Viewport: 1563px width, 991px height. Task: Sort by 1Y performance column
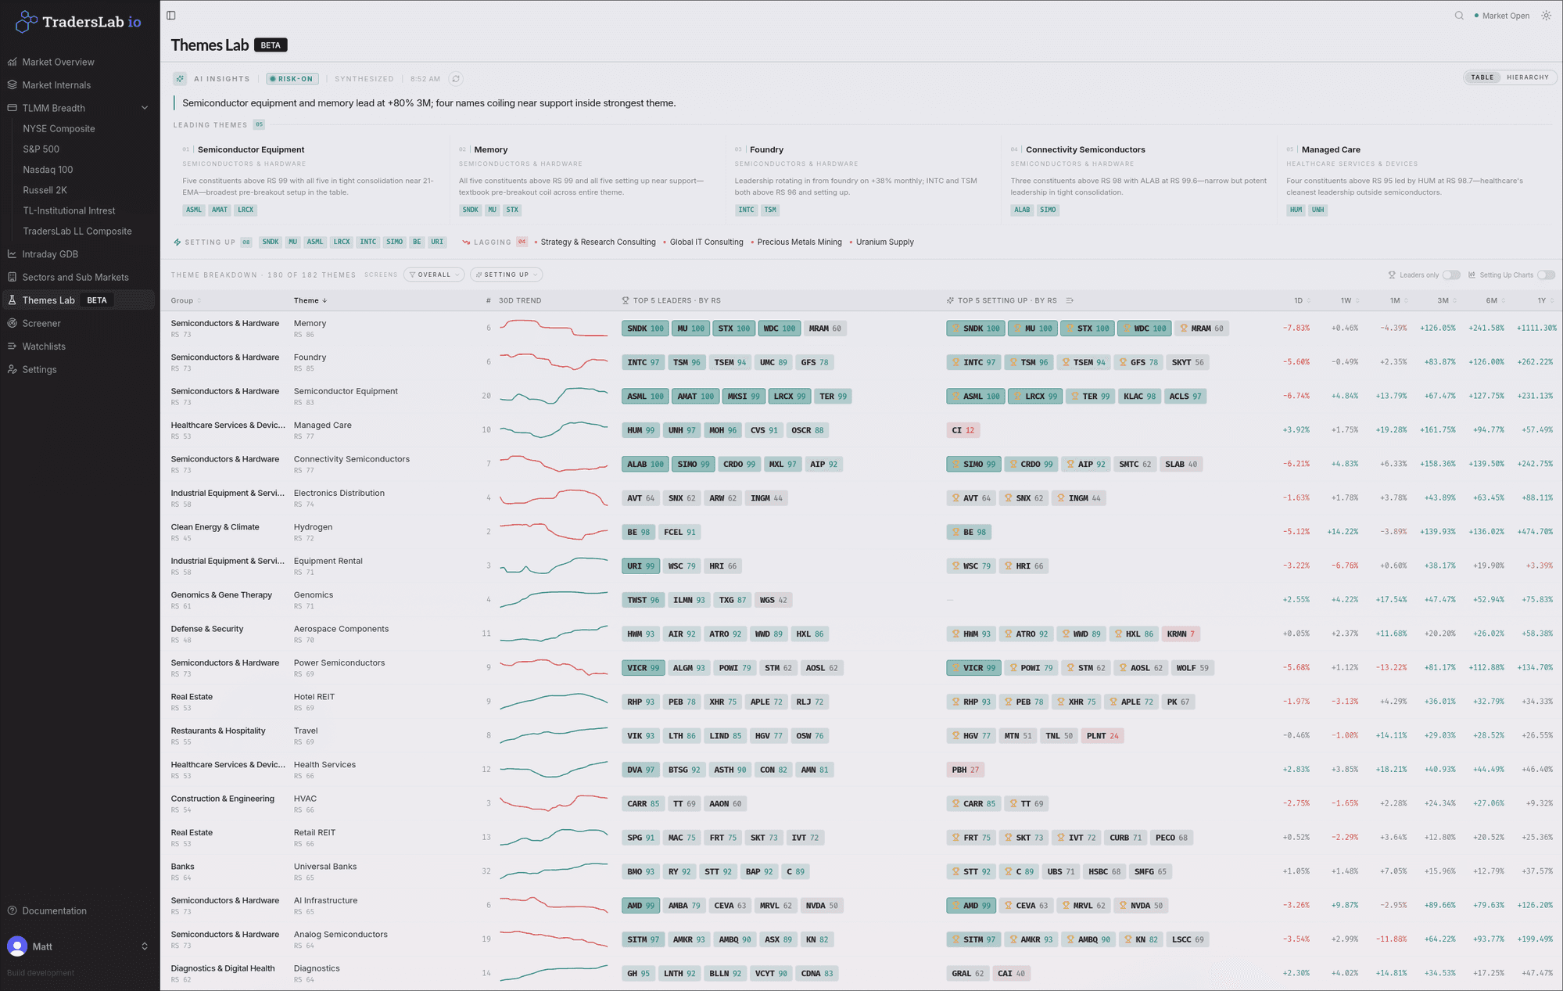[1544, 301]
